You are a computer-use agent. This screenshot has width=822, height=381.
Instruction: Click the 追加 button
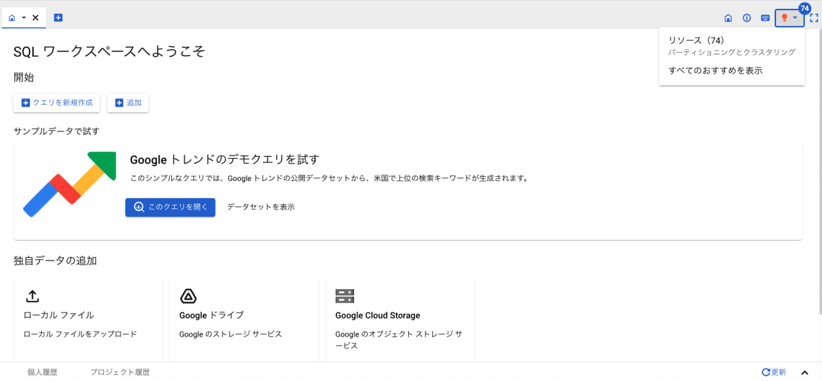pyautogui.click(x=128, y=103)
